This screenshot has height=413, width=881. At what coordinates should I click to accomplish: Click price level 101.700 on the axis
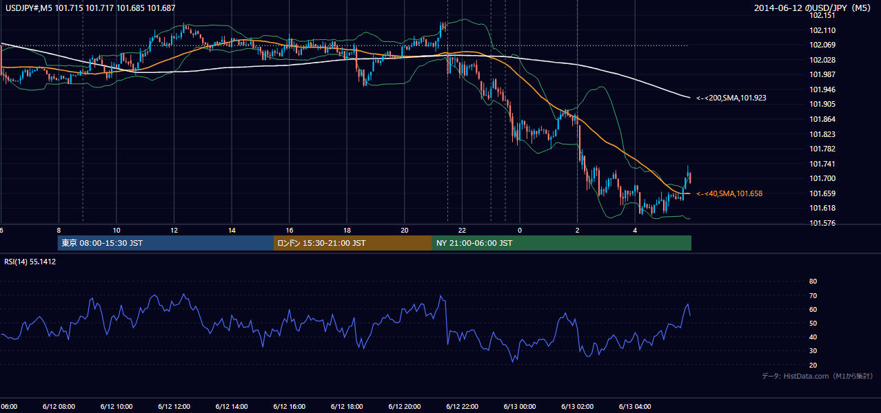[x=822, y=178]
